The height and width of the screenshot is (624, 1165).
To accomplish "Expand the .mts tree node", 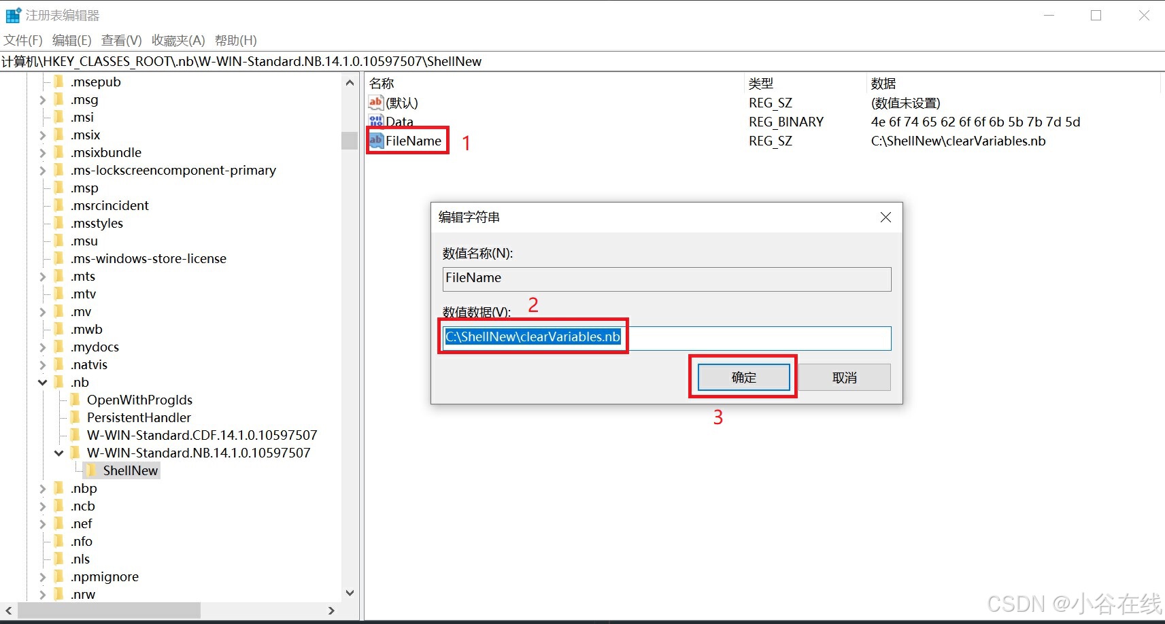I will tap(43, 277).
